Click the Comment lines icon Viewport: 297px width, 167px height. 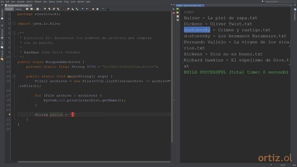click(103, 9)
